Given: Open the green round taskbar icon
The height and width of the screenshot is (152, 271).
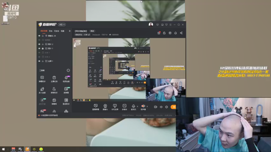Looking at the screenshot, I should click(41, 149).
